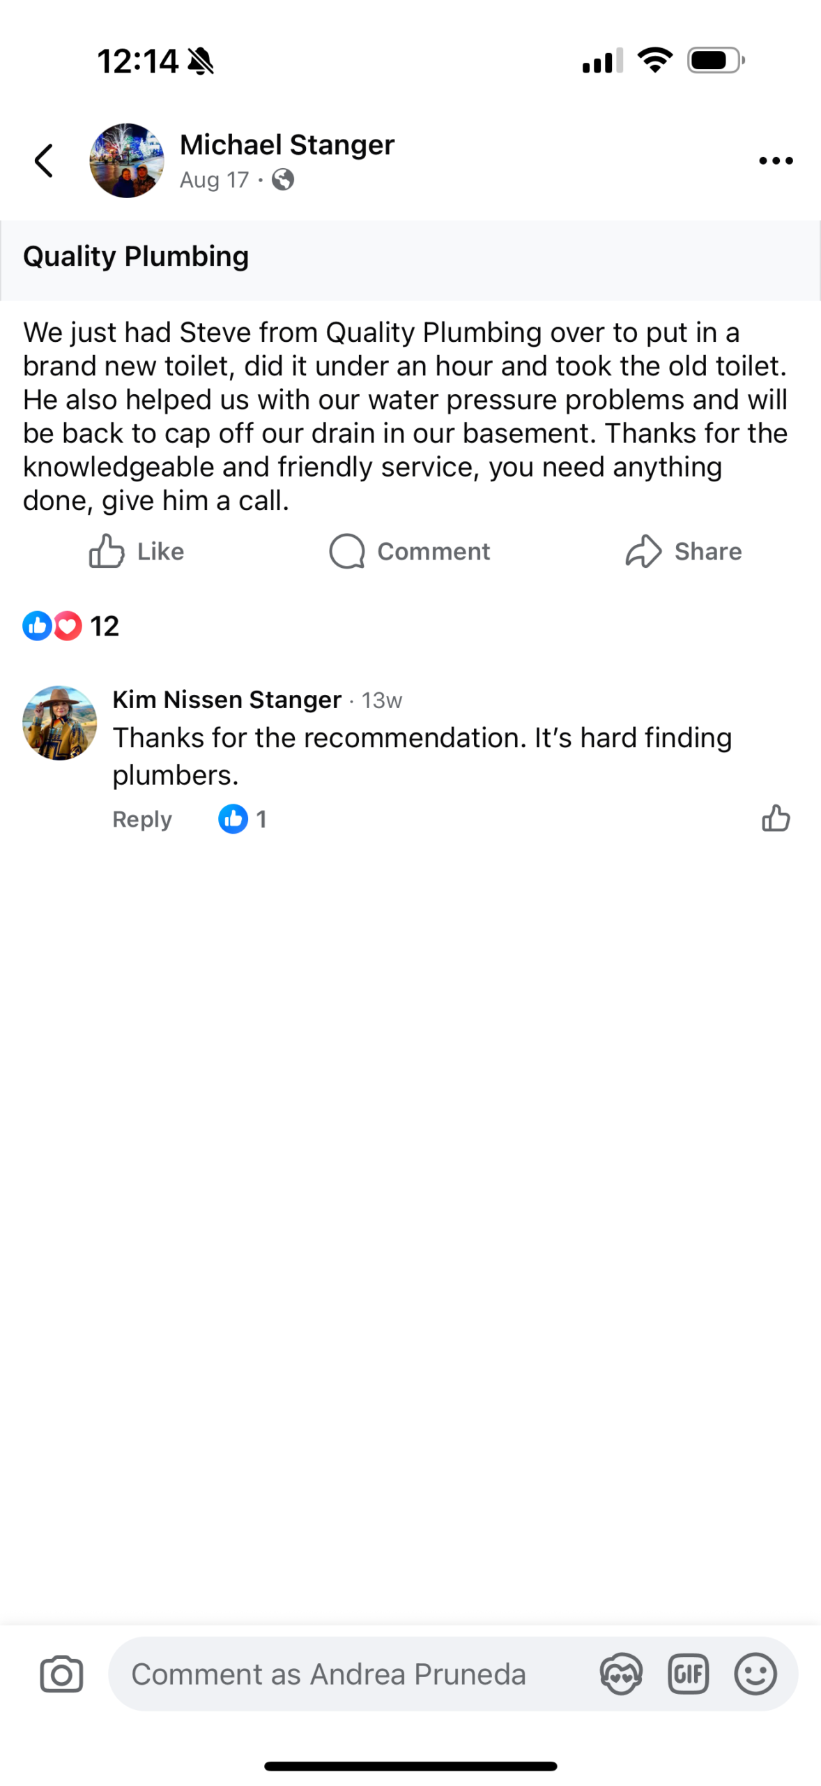Open the GIF picker
821x1786 pixels.
(688, 1674)
